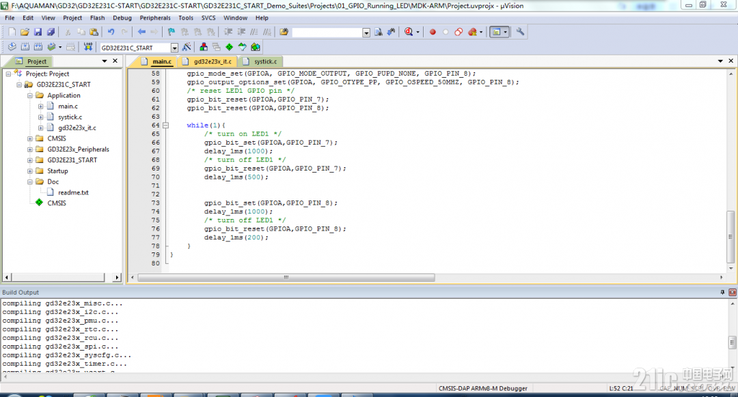Undo the last edit
The width and height of the screenshot is (738, 397).
pos(111,32)
